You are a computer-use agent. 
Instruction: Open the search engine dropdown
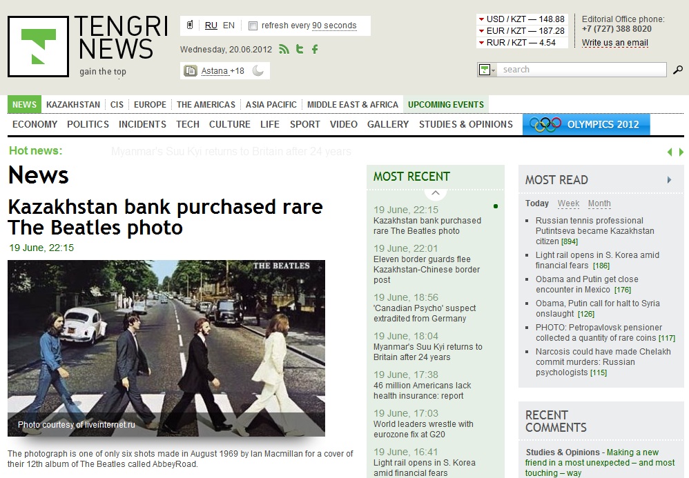487,70
